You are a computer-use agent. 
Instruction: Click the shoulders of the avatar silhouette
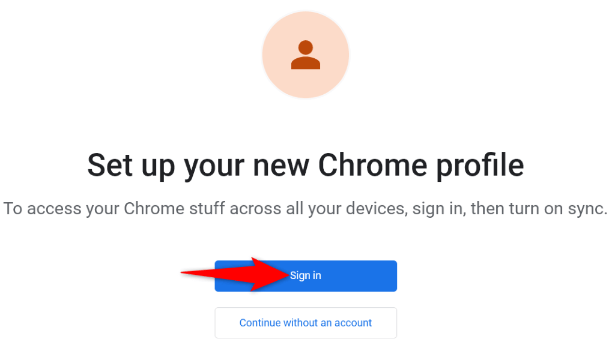coord(306,62)
